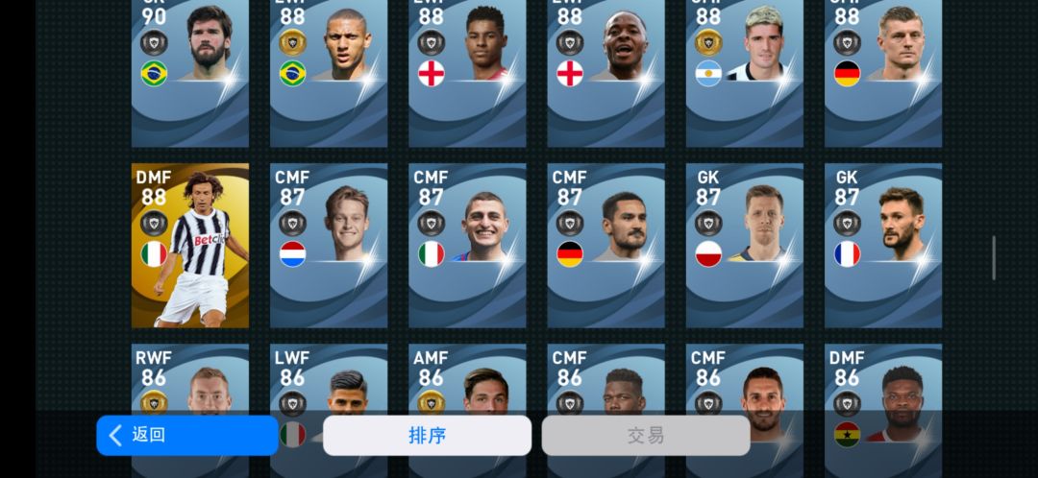
Task: Open the 排序 sort button
Action: coord(427,435)
